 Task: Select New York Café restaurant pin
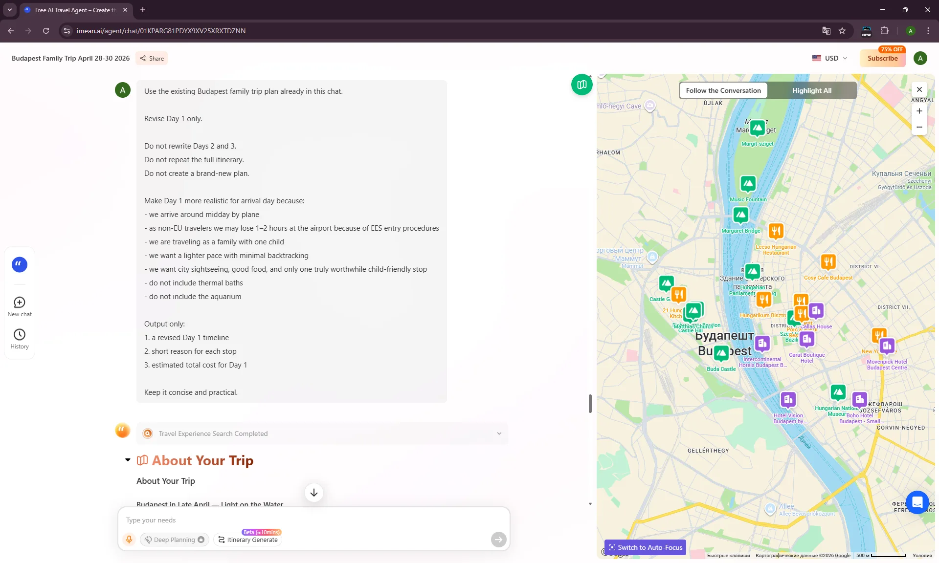(x=878, y=336)
